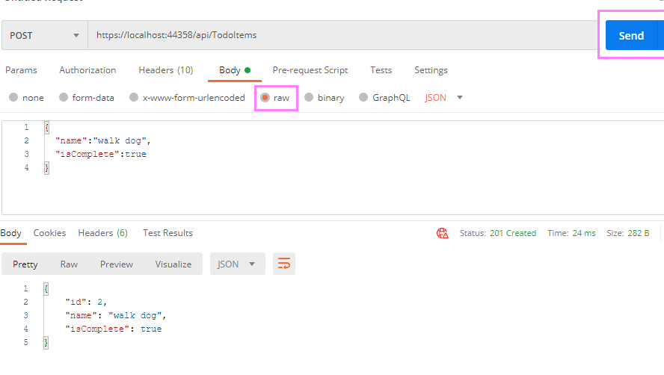Viewport: 664px width, 375px height.
Task: Select the none body type
Action: click(26, 98)
